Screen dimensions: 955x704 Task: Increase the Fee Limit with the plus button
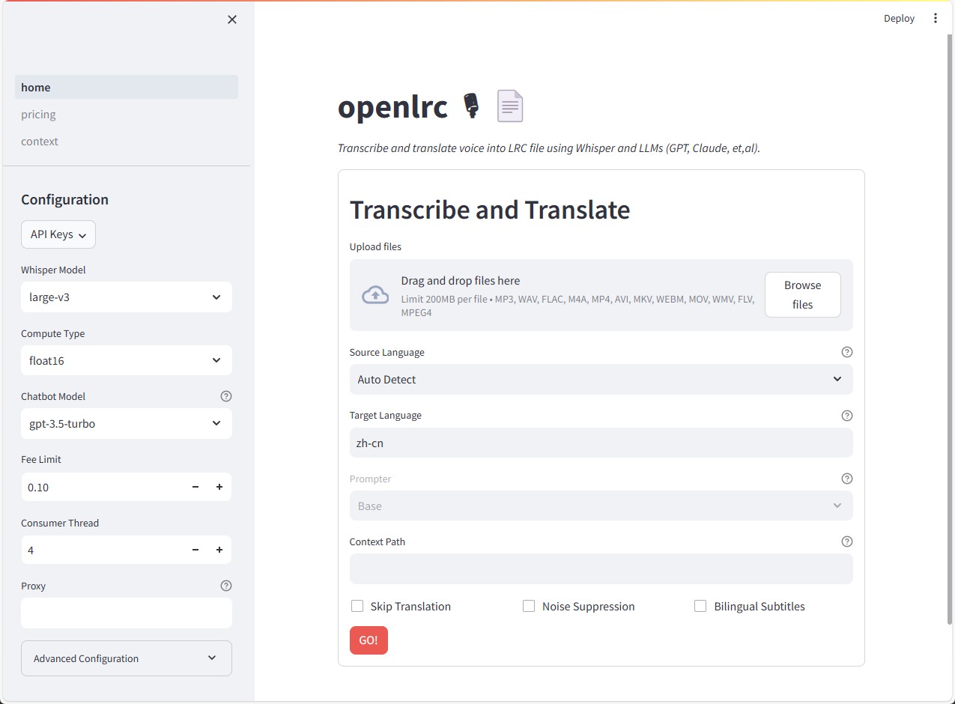pyautogui.click(x=219, y=487)
